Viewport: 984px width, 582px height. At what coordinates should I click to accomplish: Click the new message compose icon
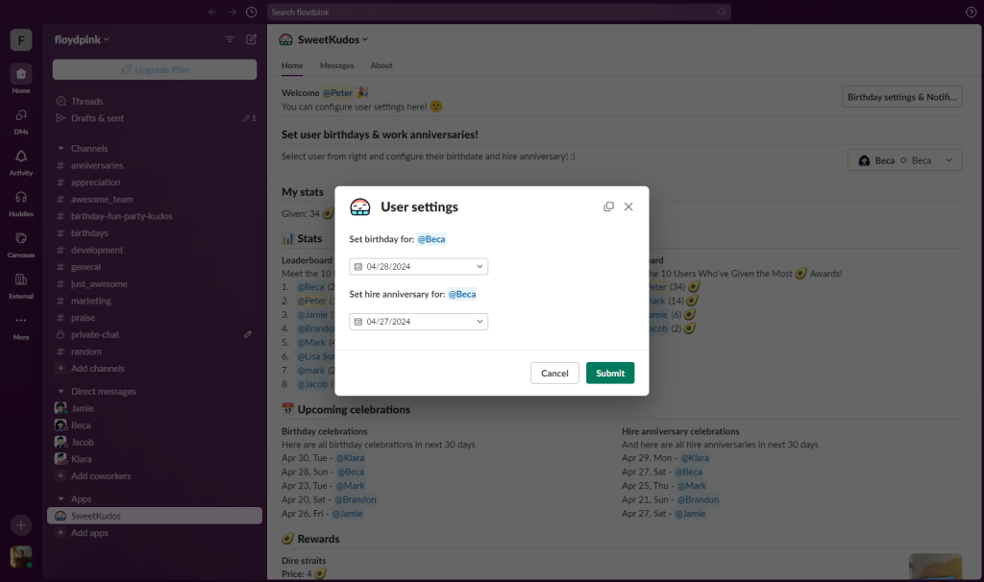(x=251, y=39)
